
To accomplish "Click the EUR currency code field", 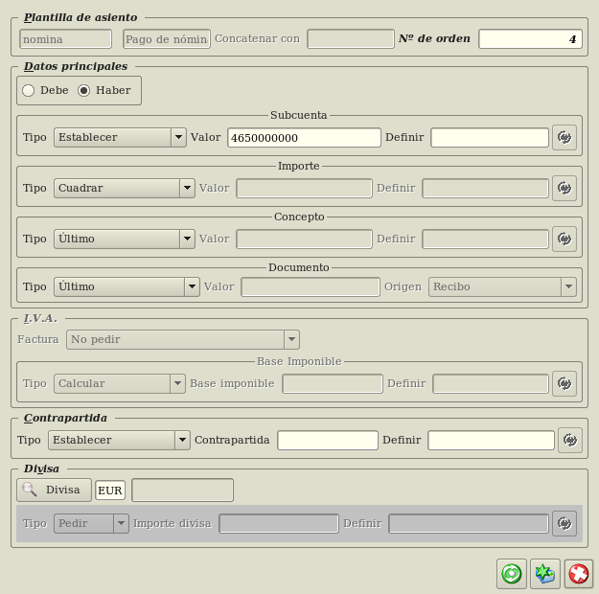I will pos(110,491).
